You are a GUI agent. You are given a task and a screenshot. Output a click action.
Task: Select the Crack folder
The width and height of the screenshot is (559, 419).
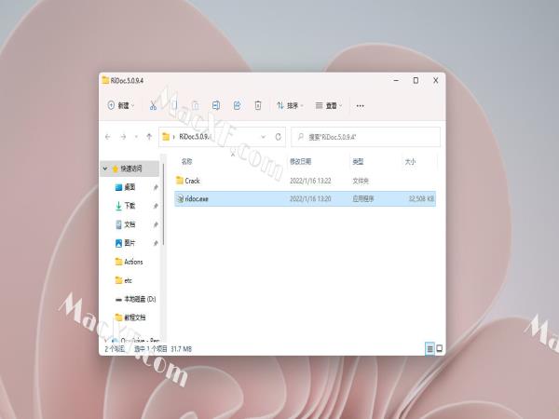(305, 181)
